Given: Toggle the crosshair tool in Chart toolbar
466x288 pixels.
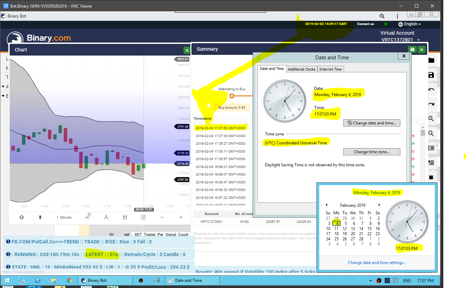Looking at the screenshot, I should click(x=22, y=217).
